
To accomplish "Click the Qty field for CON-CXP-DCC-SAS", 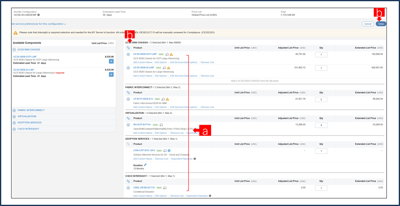I will pyautogui.click(x=321, y=151).
